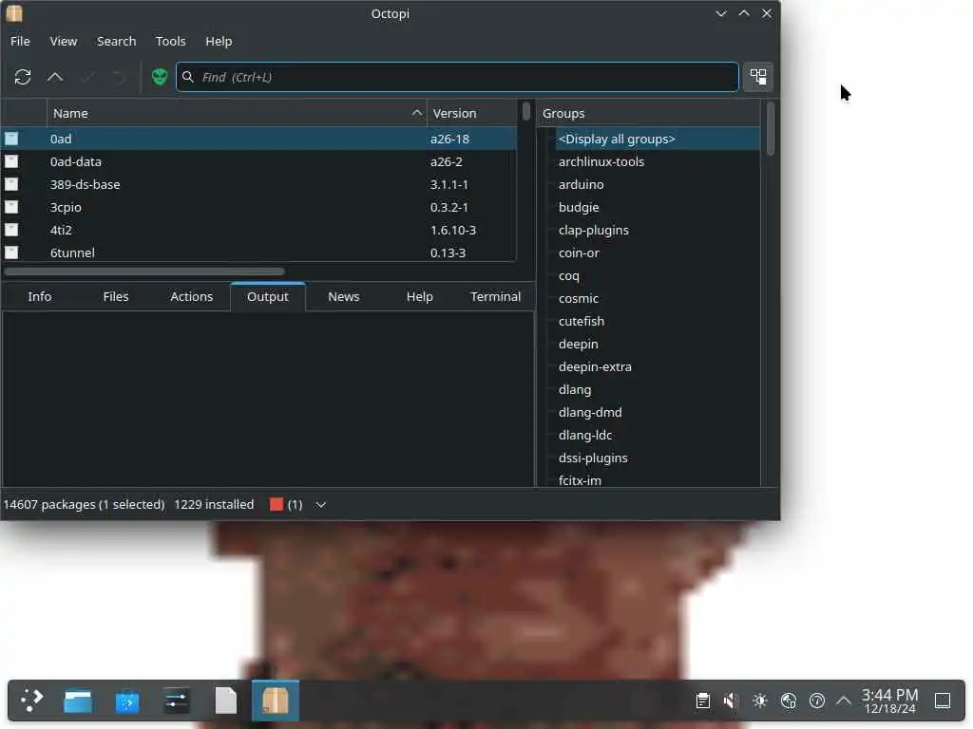
Task: Click the Version column header
Action: (471, 113)
